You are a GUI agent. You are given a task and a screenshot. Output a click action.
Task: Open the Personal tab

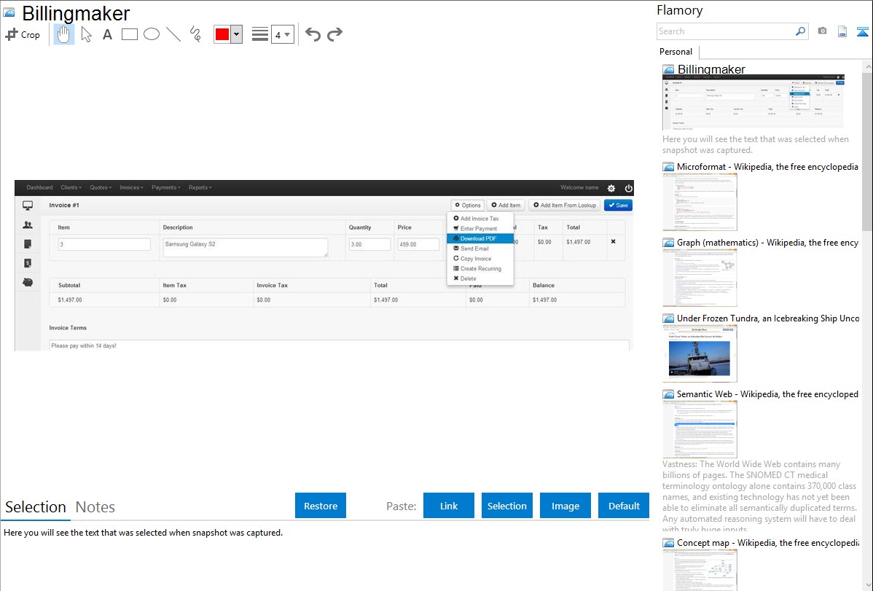pos(676,52)
